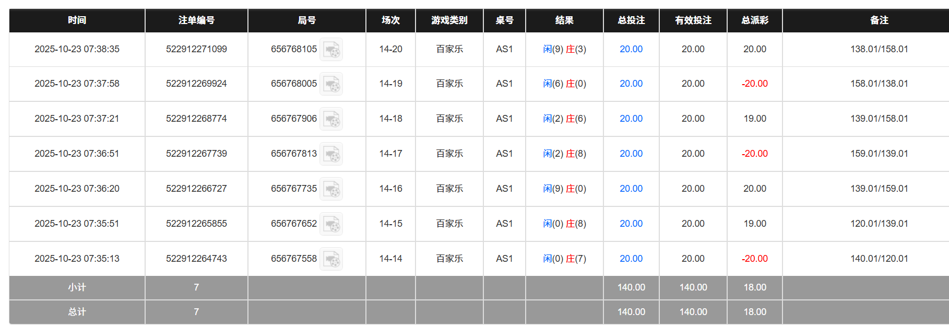The width and height of the screenshot is (949, 325).
Task: Open video replay for game 656767813
Action: (331, 154)
